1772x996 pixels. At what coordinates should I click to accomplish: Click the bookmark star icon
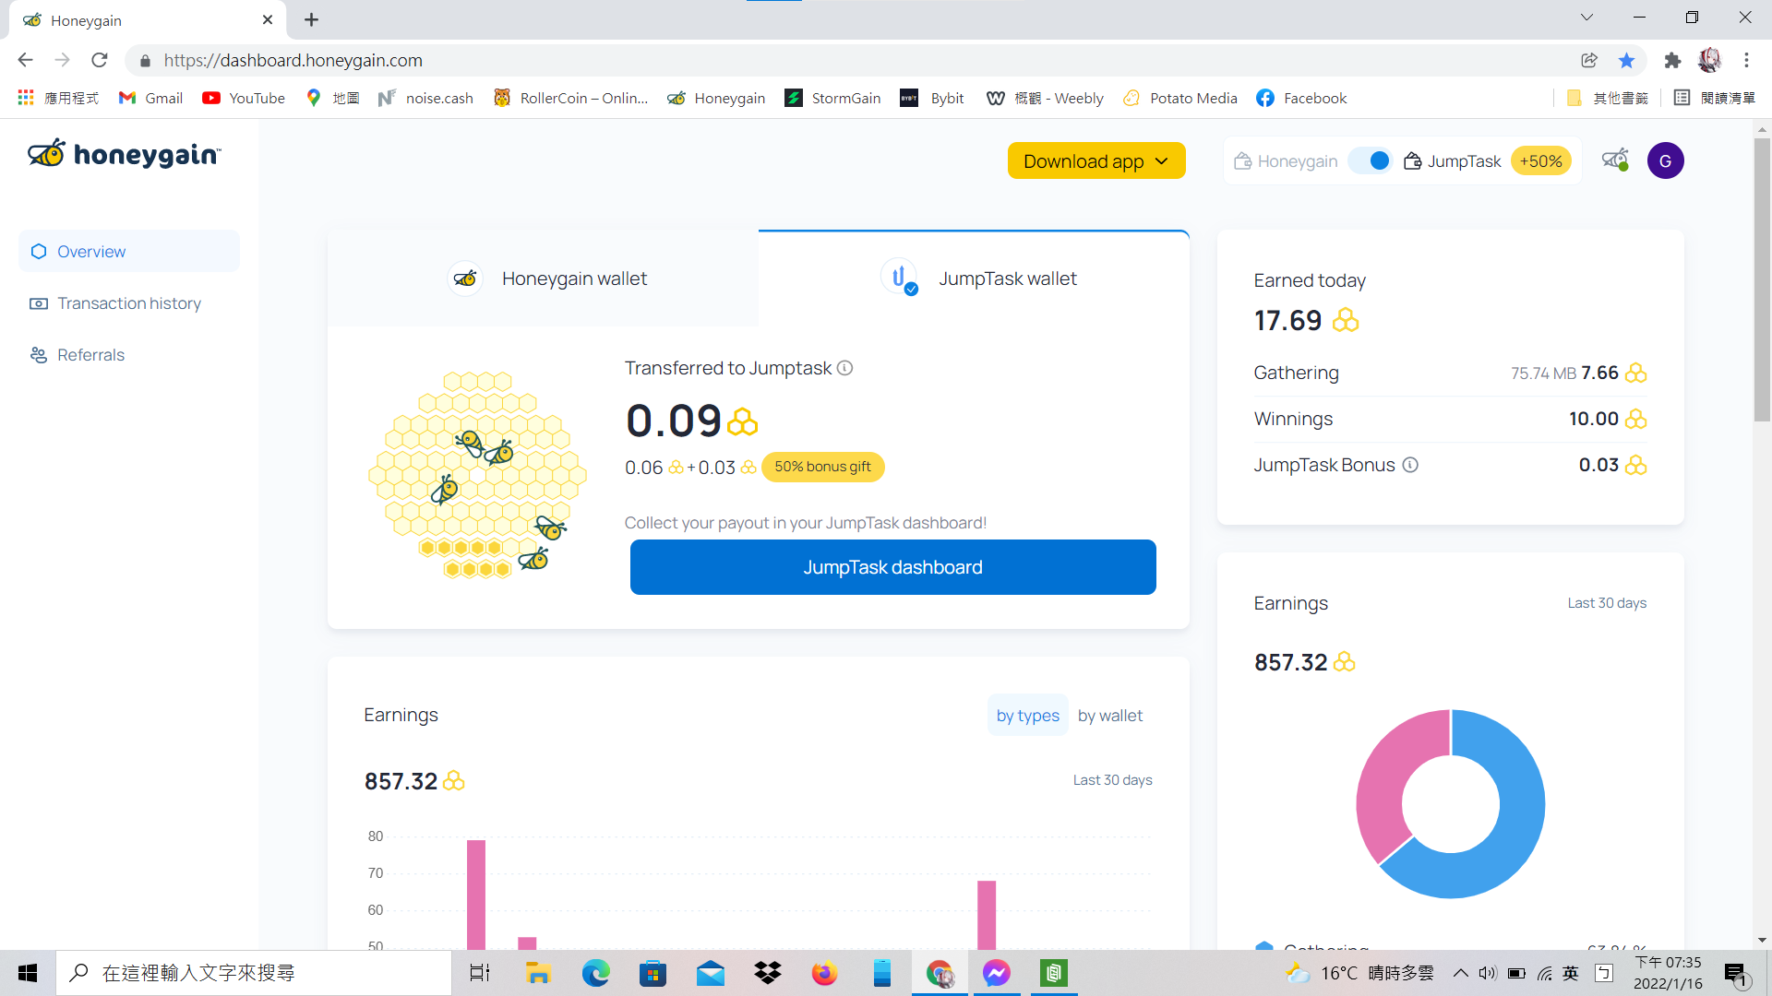1626,60
